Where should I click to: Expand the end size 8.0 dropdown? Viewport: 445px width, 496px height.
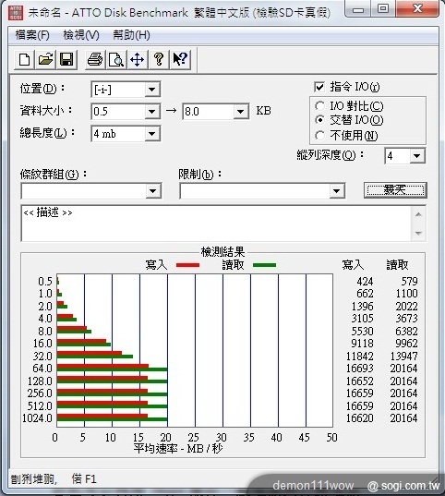coord(240,112)
